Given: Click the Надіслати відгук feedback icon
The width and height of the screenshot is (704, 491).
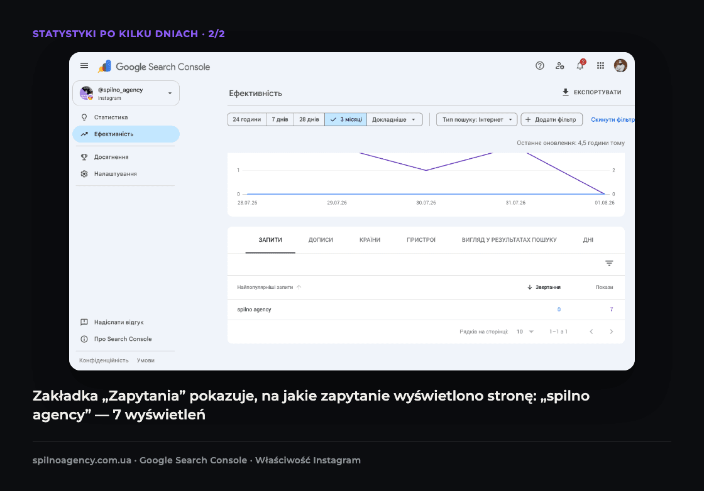Looking at the screenshot, I should pos(84,322).
